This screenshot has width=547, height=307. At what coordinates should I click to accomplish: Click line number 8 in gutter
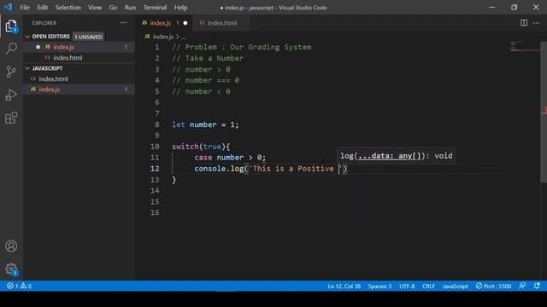point(157,125)
